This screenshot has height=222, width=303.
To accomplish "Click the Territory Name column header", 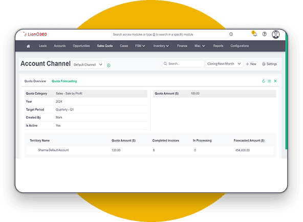I will point(39,141).
